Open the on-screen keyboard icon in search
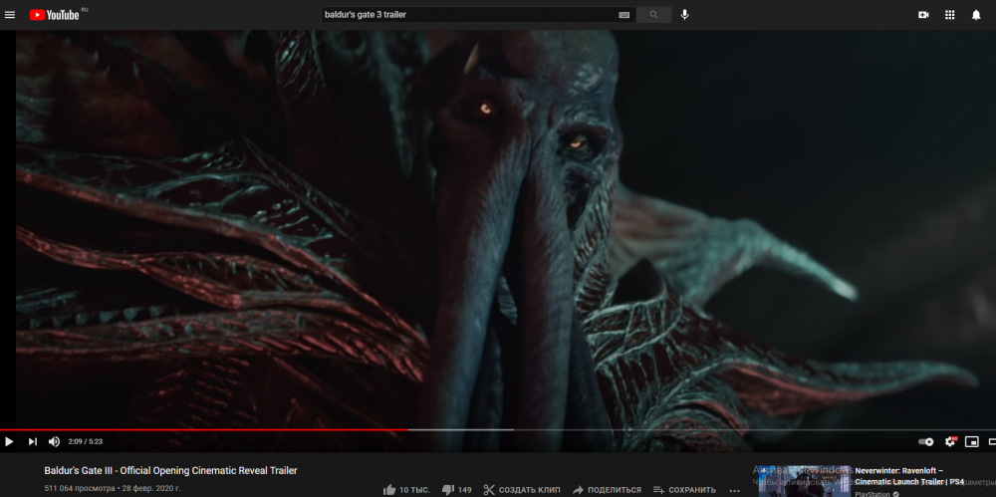Viewport: 996px width, 497px height. [x=624, y=15]
